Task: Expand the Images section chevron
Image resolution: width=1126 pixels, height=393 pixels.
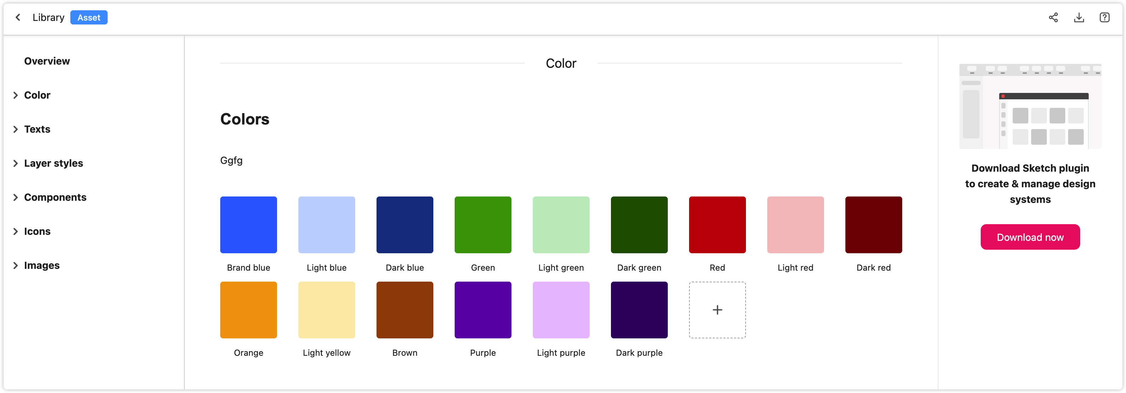Action: pos(16,266)
